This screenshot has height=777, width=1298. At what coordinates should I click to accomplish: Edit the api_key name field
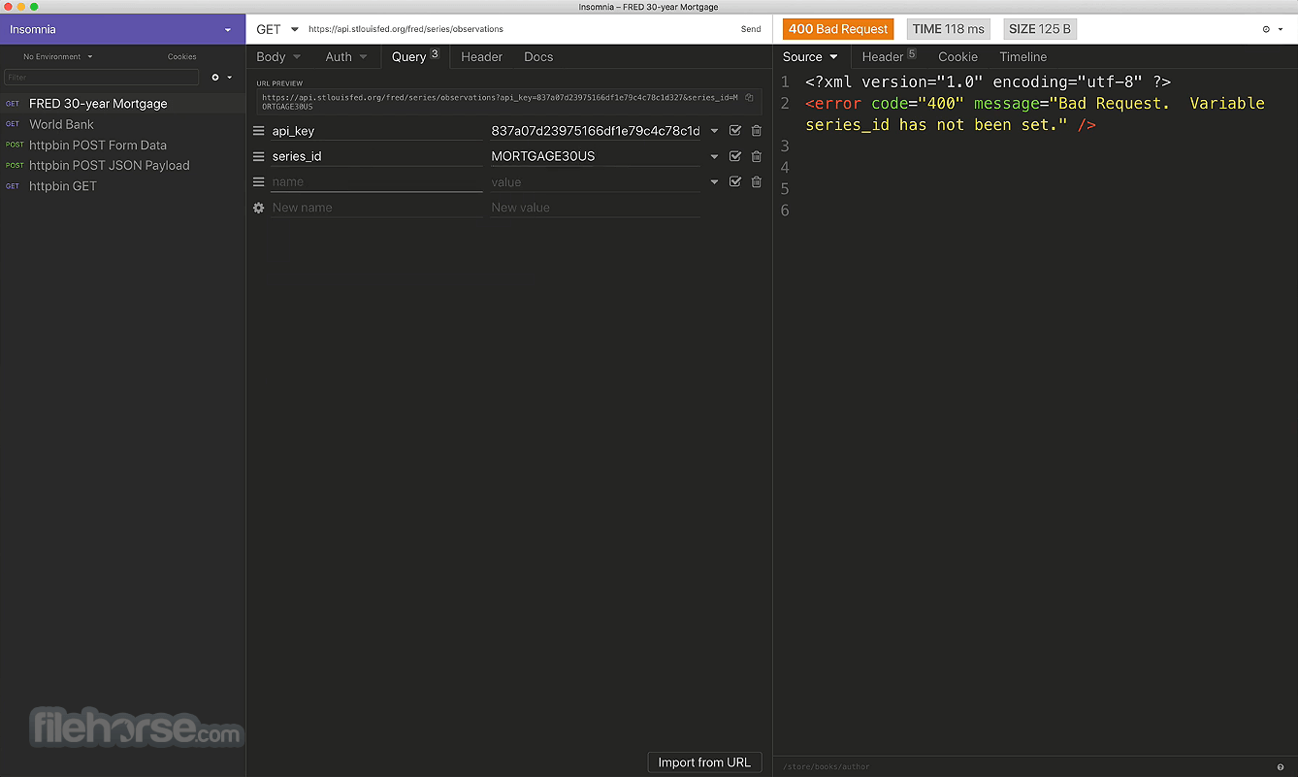tap(376, 131)
